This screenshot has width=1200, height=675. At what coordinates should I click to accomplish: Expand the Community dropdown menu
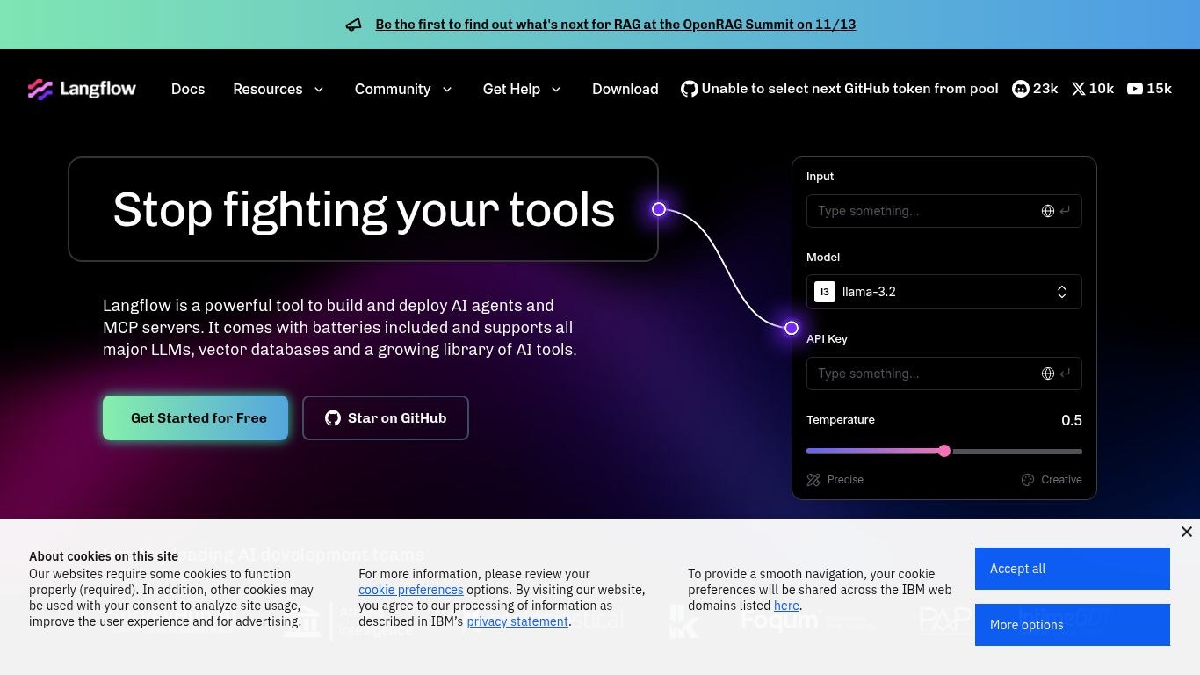click(x=403, y=89)
